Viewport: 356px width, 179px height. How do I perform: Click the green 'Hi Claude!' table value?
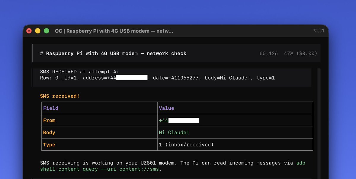174,133
